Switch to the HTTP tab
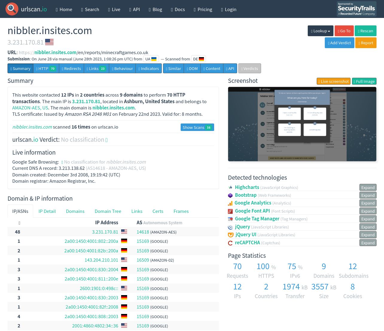384x331 pixels. click(46, 68)
